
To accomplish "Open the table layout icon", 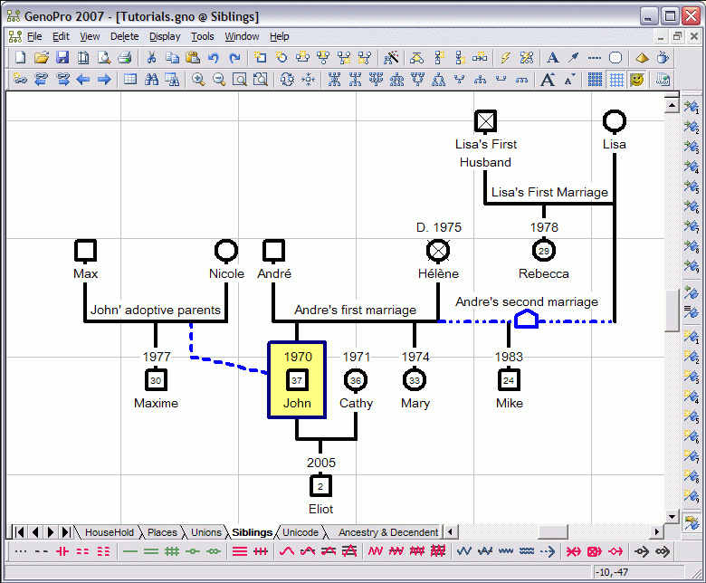I will click(x=130, y=80).
